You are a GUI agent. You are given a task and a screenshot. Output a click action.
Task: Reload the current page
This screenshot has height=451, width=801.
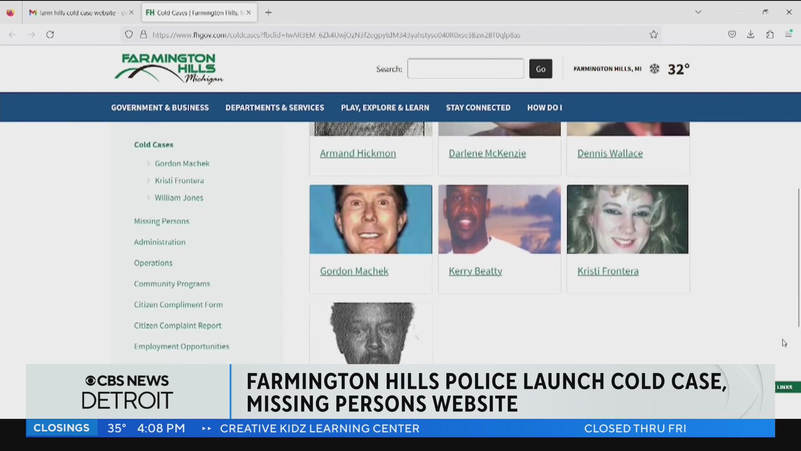(x=50, y=35)
